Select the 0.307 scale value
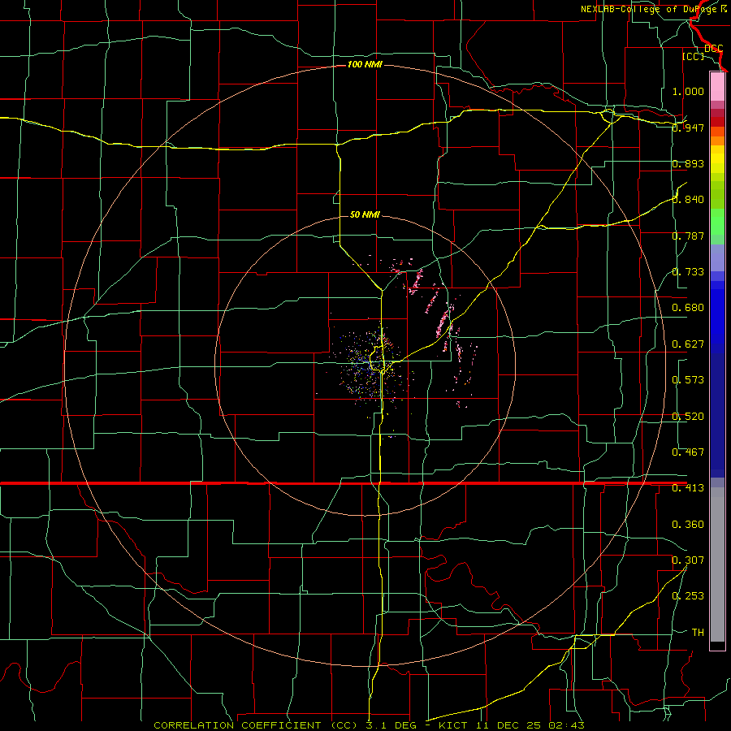Viewport: 731px width, 731px height. tap(688, 560)
